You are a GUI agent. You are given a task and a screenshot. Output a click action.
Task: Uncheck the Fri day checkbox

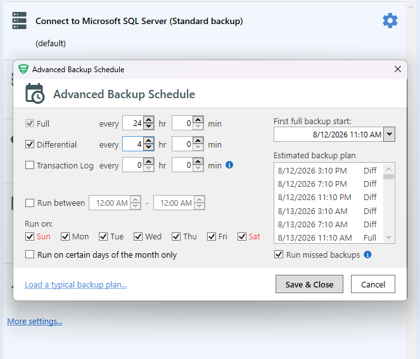(212, 237)
